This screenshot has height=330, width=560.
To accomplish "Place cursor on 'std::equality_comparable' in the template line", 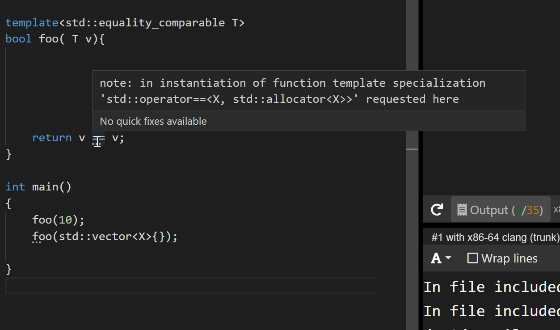I will (x=145, y=22).
